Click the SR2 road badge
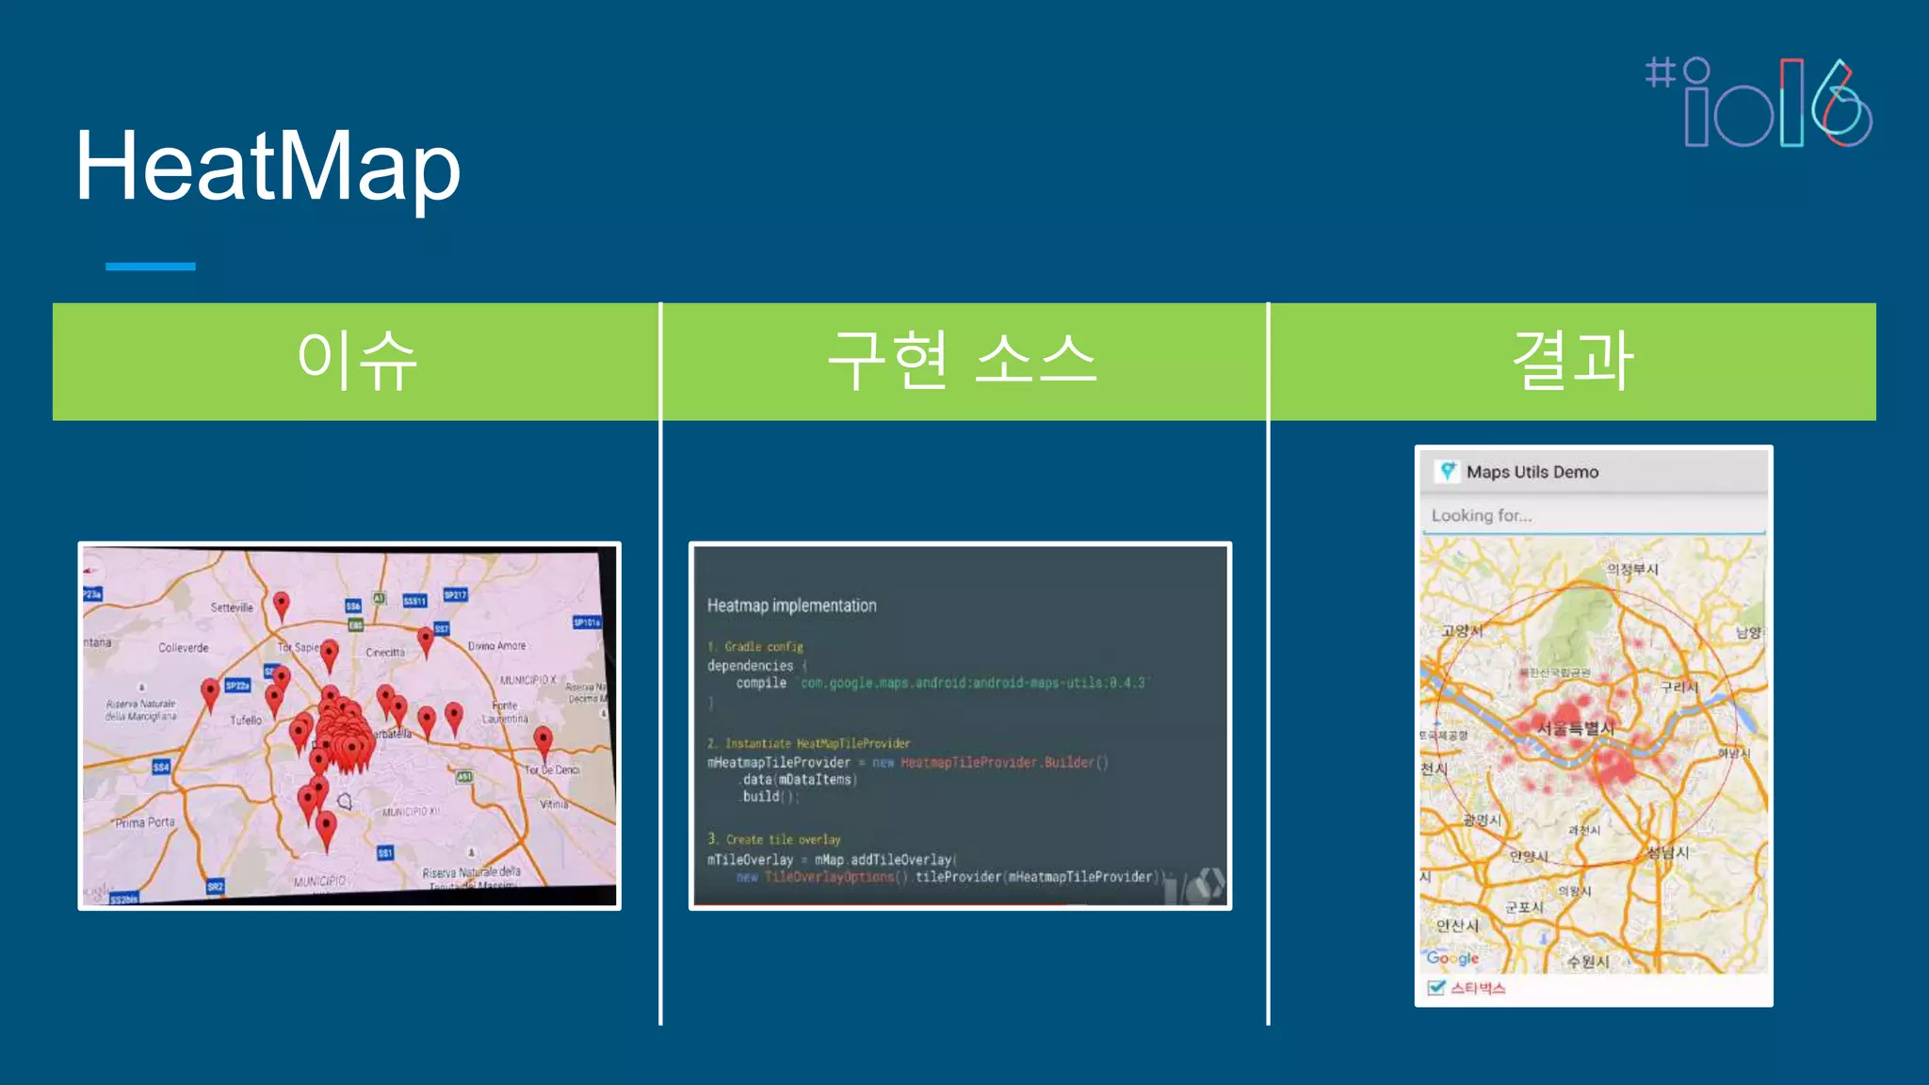The width and height of the screenshot is (1929, 1085). pyautogui.click(x=216, y=886)
